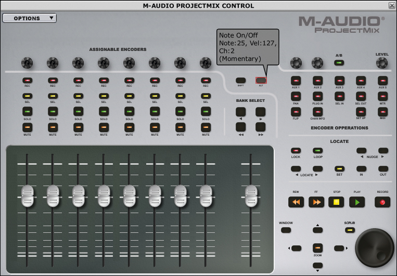
Task: Select the AUX 1 encoder operation button
Action: coord(296,81)
